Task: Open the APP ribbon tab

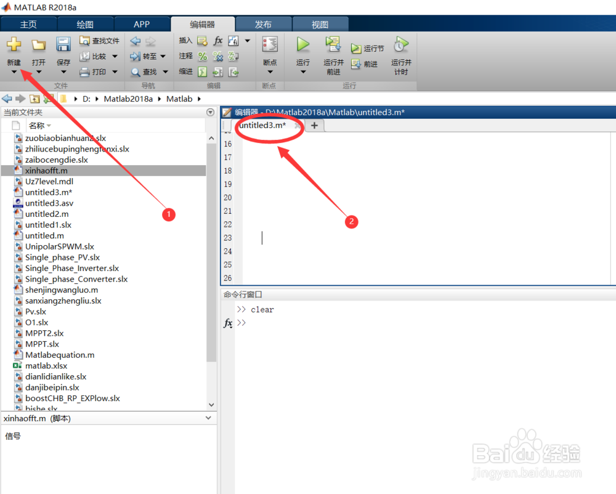Action: click(142, 25)
